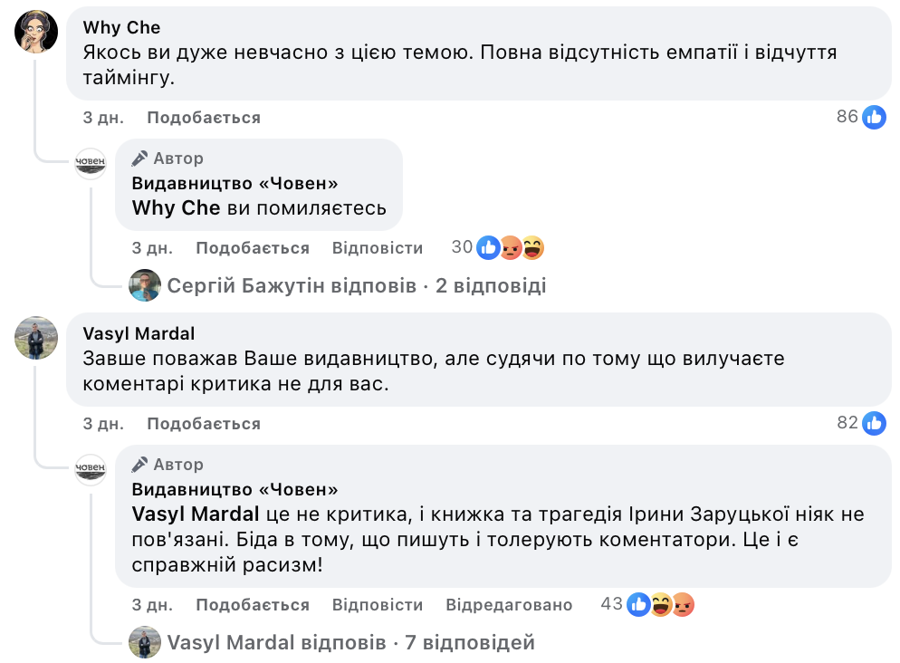Open reaction icons on 'справжній расизм' reply
Screen dimensions: 900x663
coord(661,604)
